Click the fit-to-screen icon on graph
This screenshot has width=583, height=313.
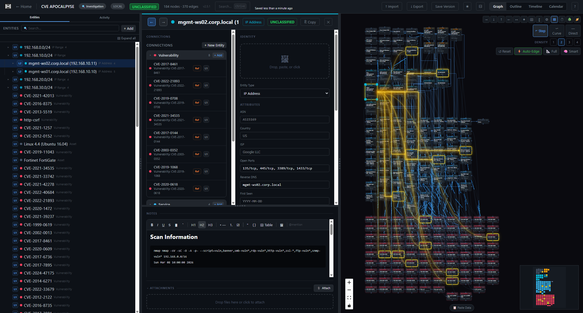click(349, 298)
